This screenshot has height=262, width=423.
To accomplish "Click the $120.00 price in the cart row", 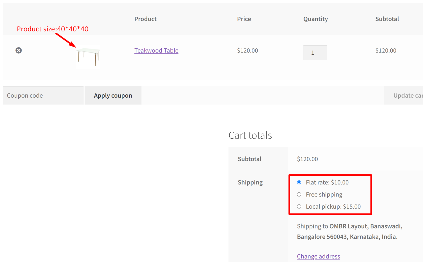I will 247,50.
